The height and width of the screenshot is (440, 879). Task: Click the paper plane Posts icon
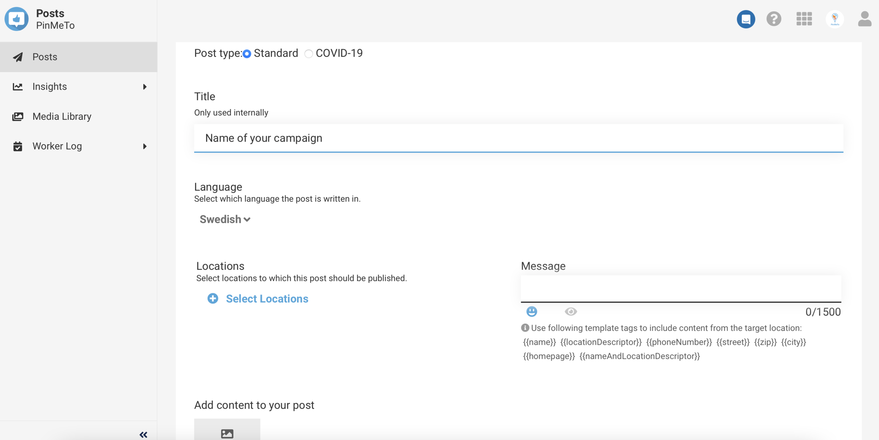click(x=18, y=57)
